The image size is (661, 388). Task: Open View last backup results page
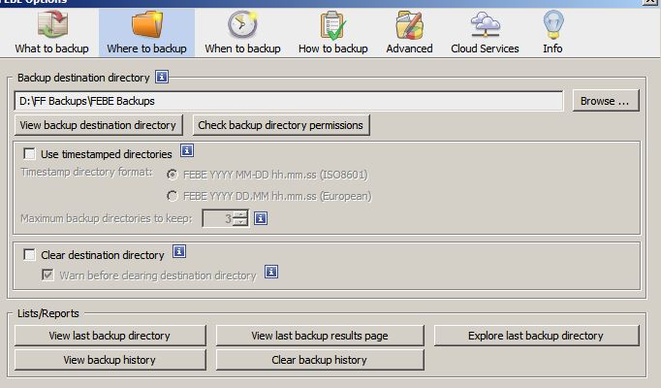[x=320, y=336]
